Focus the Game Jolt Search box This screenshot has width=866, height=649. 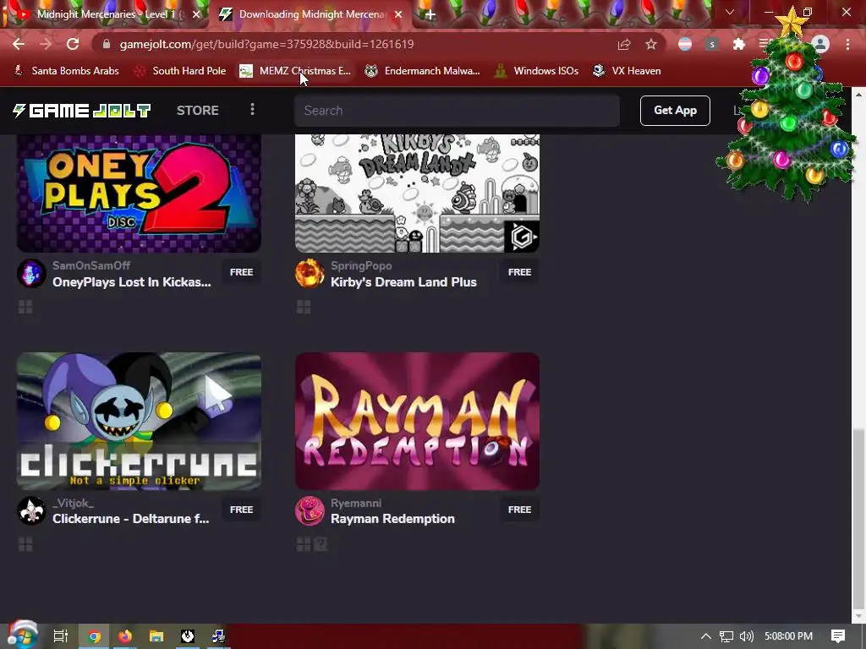457,111
